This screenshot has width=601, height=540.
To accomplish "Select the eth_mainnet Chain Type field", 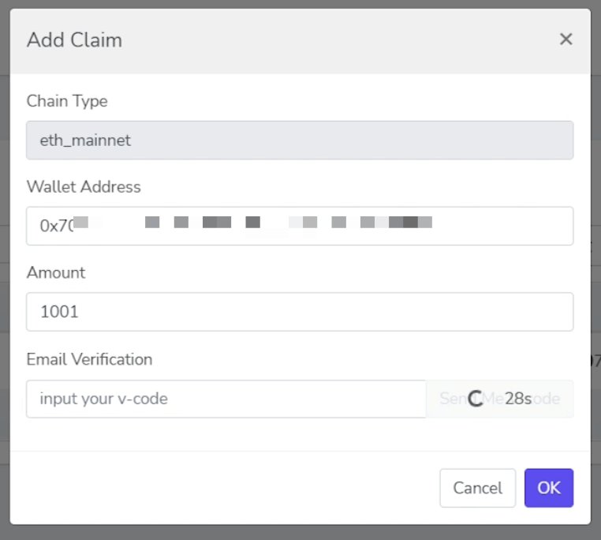I will (300, 140).
